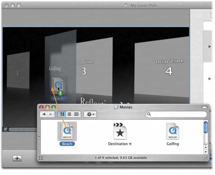Screen dimensions: 215x175
Task: Click the add (+) button
Action: click(x=17, y=158)
